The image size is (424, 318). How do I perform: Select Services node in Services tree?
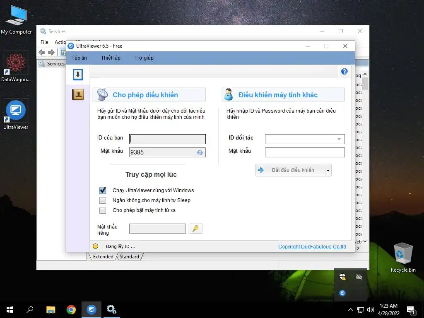pos(52,64)
